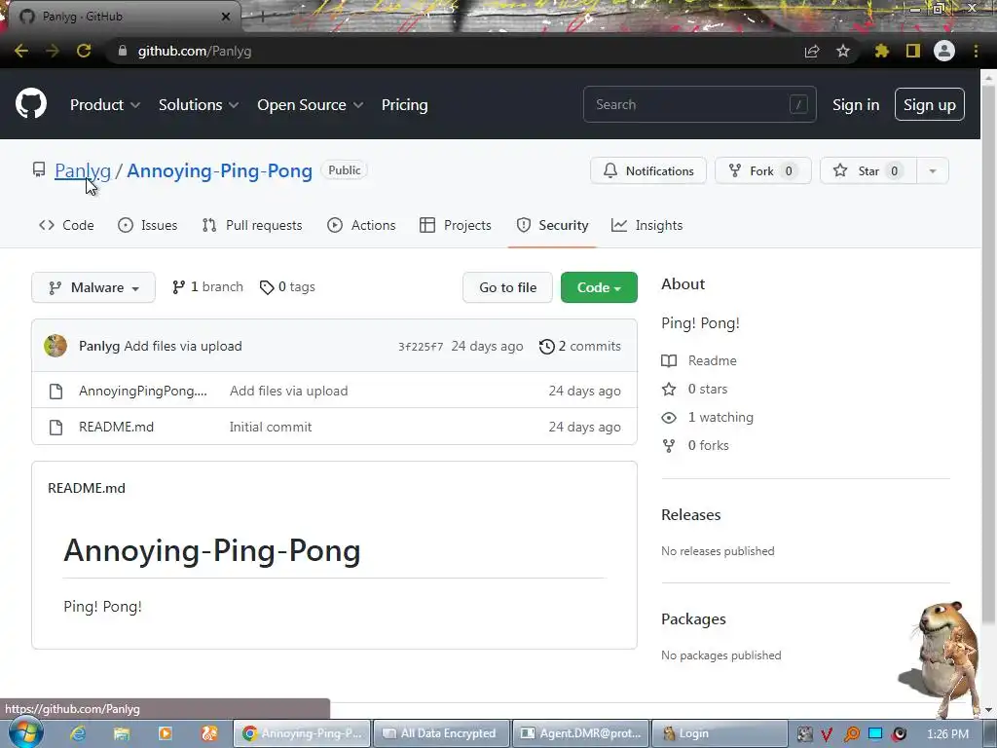Open Windows Media Player taskbar icon
Screen dimensions: 997x748
166,734
